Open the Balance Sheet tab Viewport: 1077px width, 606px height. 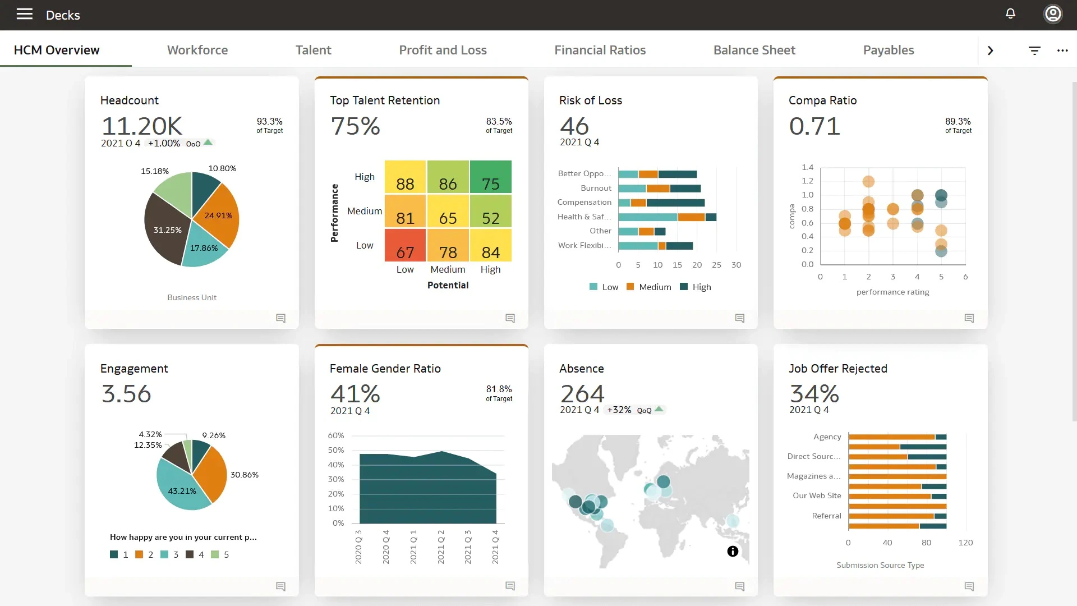click(754, 49)
